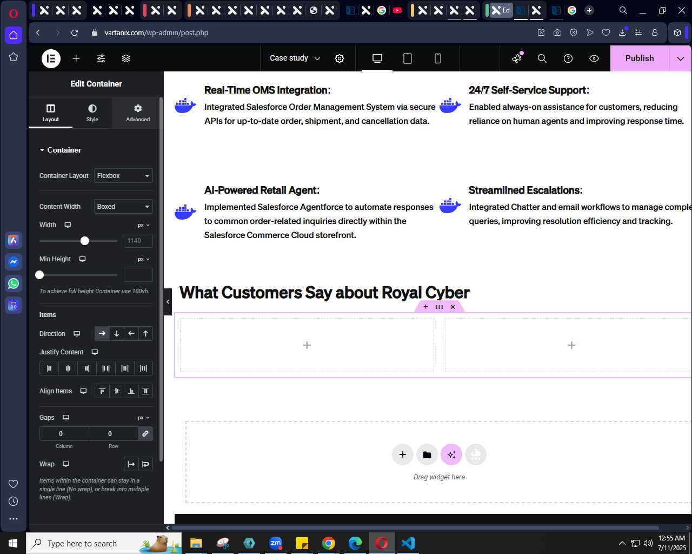Collapse the Elementor side panel arrow
Screen dimensions: 692x554
point(168,302)
